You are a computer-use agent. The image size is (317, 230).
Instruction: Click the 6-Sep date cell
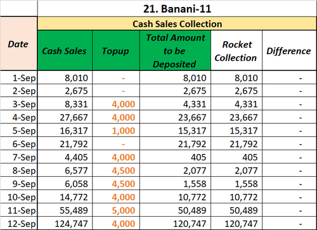click(x=18, y=144)
